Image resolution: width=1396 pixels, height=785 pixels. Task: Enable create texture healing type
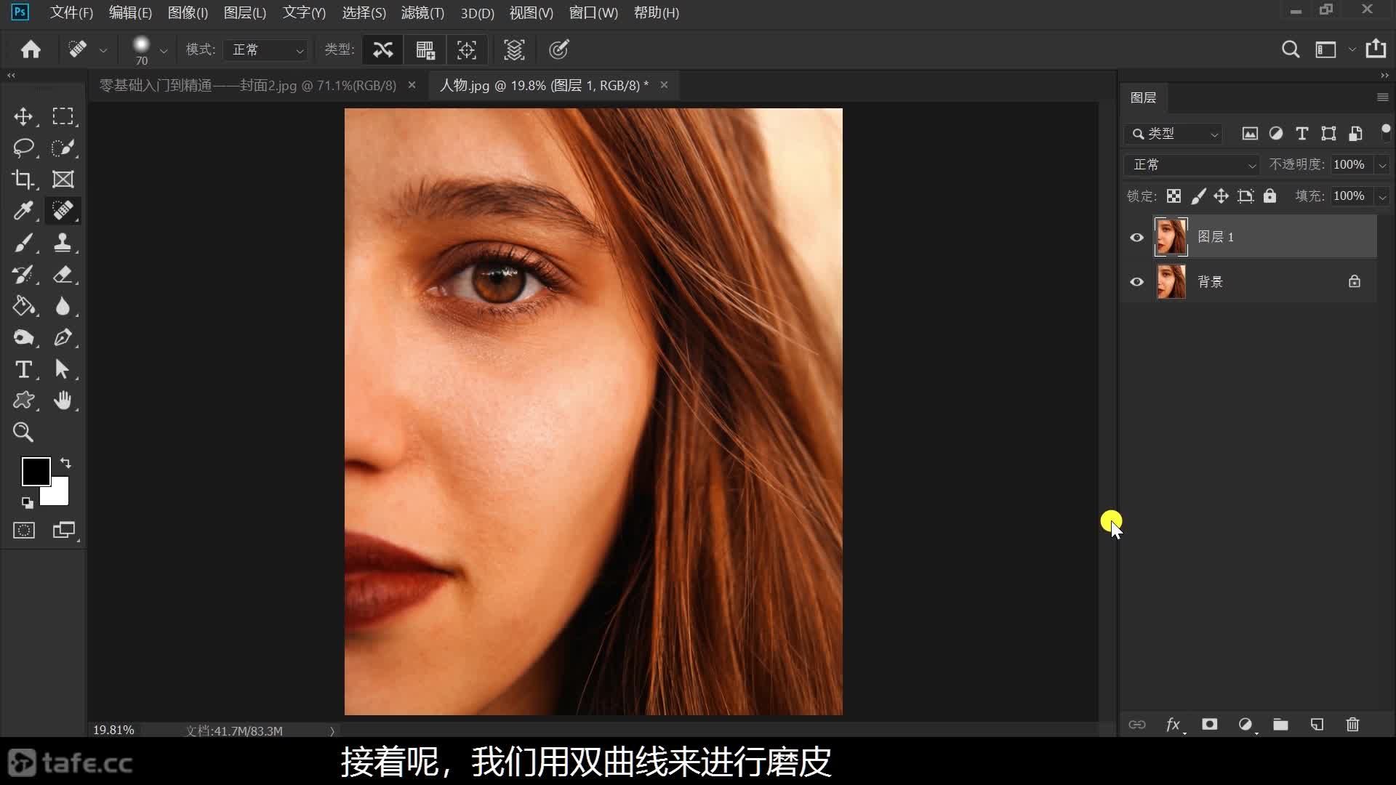tap(425, 49)
